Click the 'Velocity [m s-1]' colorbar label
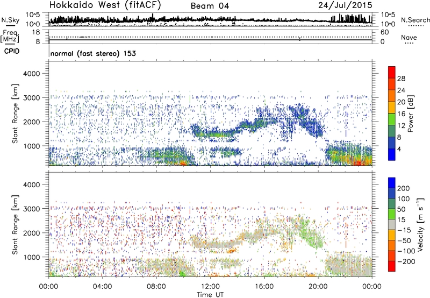The width and height of the screenshot is (430, 298). (x=420, y=224)
